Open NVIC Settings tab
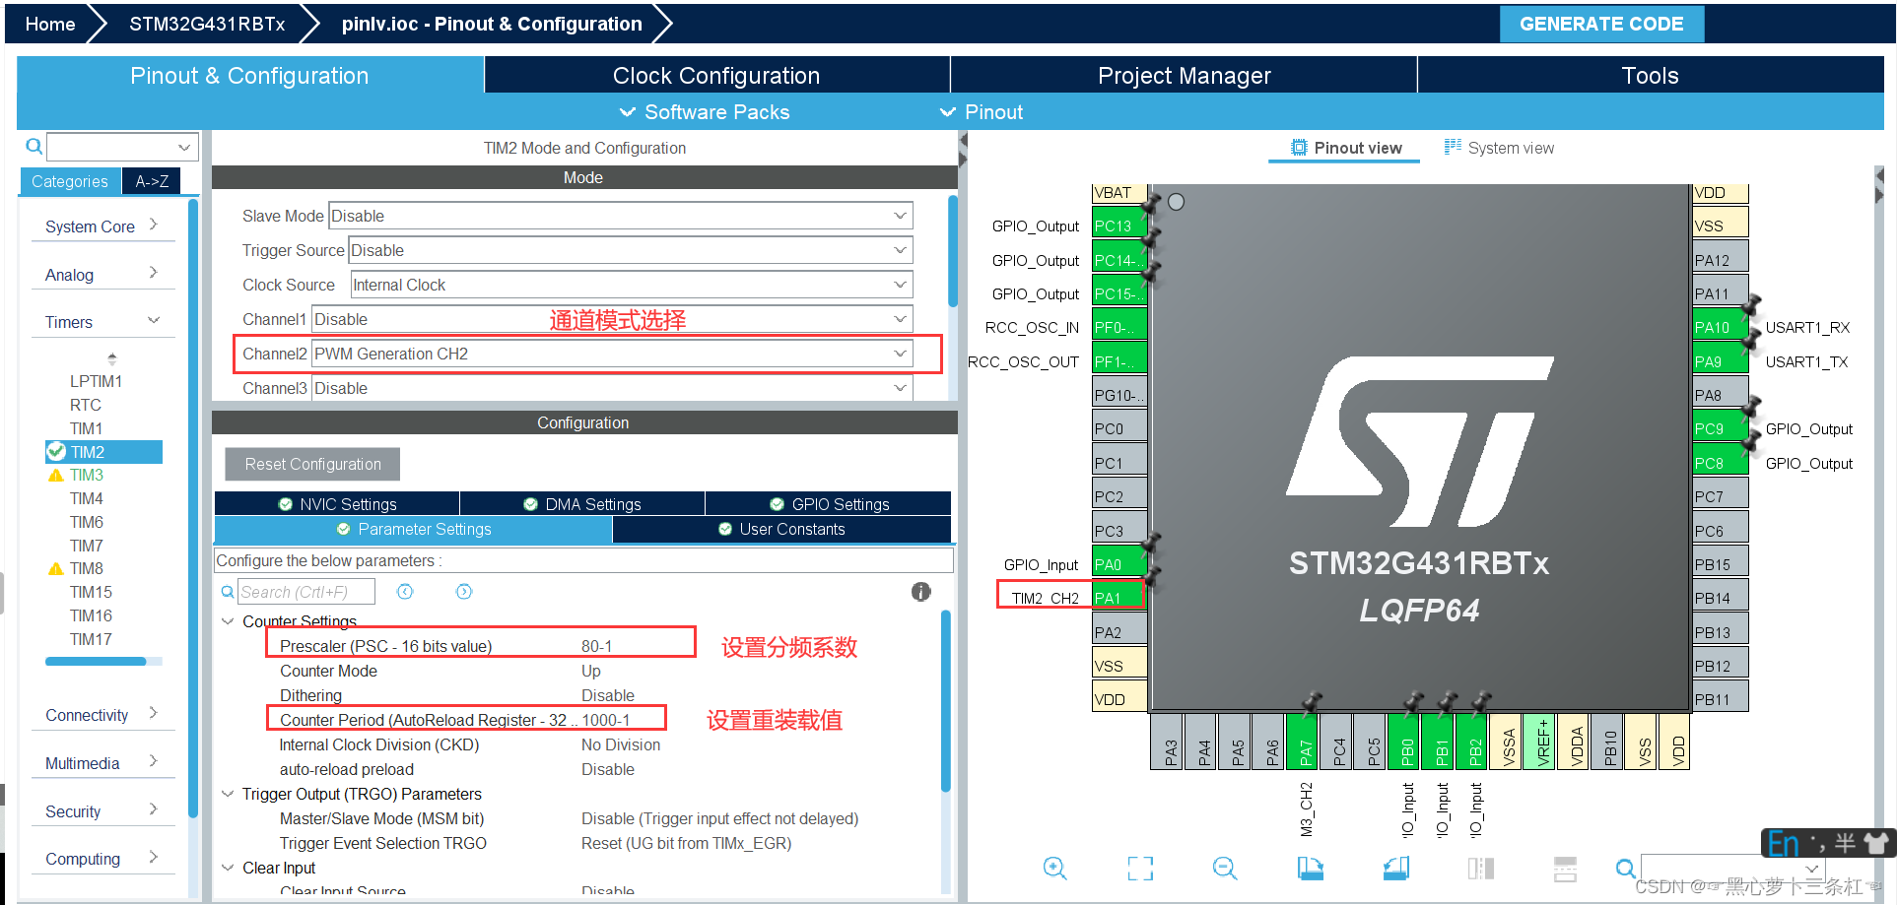Image resolution: width=1897 pixels, height=905 pixels. tap(337, 504)
